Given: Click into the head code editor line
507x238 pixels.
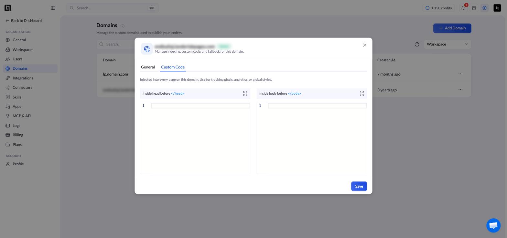Looking at the screenshot, I should tap(200, 106).
